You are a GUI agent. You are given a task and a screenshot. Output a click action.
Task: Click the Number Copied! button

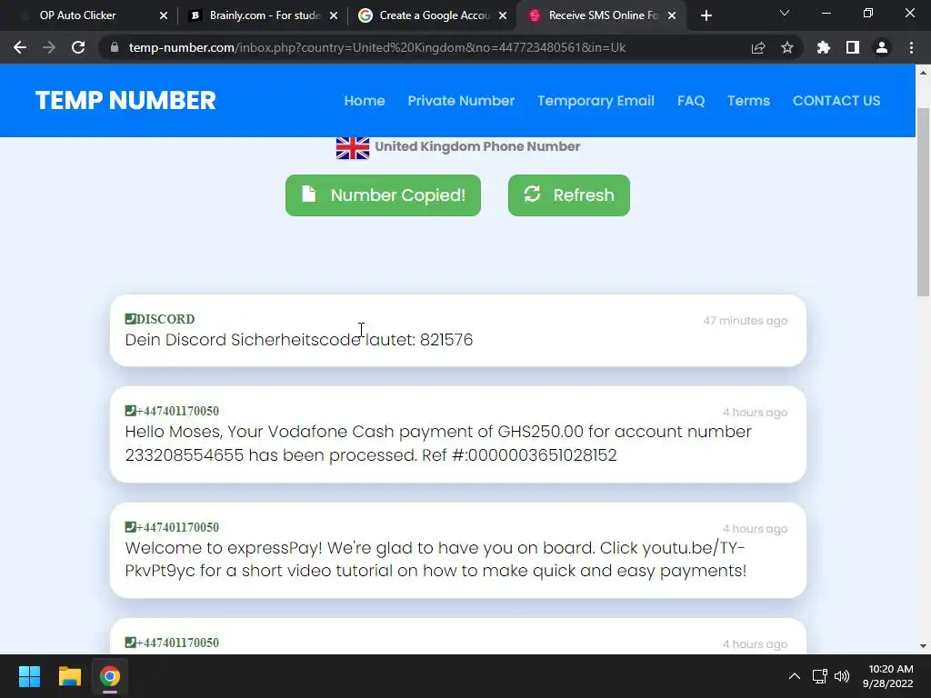[x=383, y=195]
